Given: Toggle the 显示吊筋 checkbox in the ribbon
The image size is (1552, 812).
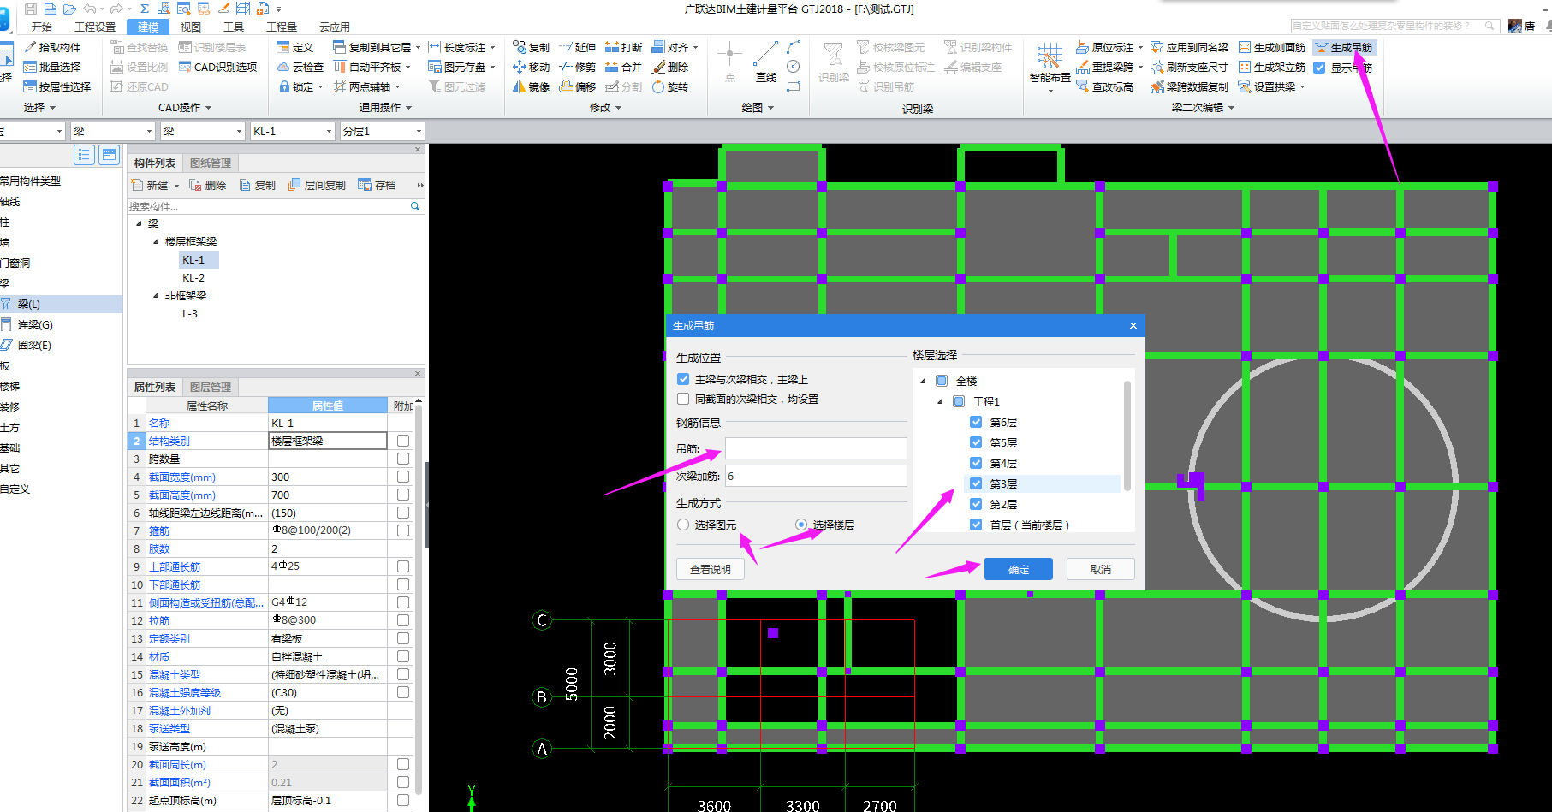Looking at the screenshot, I should pyautogui.click(x=1320, y=67).
